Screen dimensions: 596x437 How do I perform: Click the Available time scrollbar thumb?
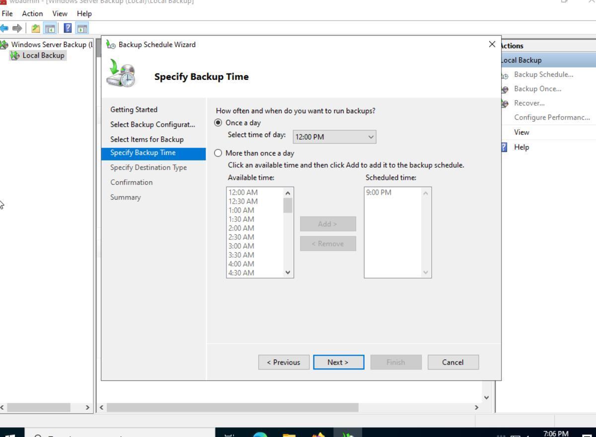[288, 205]
